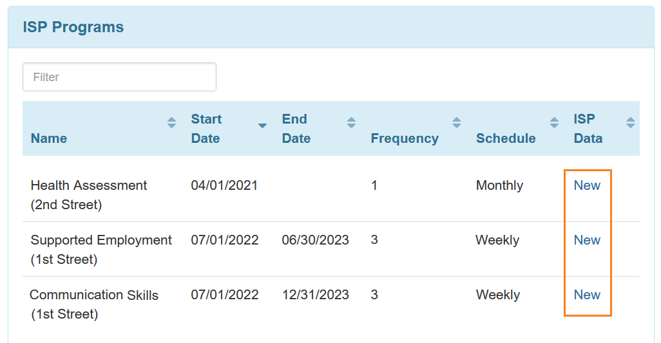Screen dimensions: 661x343
Task: Click the Start Date descending sort arrow
Action: (262, 125)
